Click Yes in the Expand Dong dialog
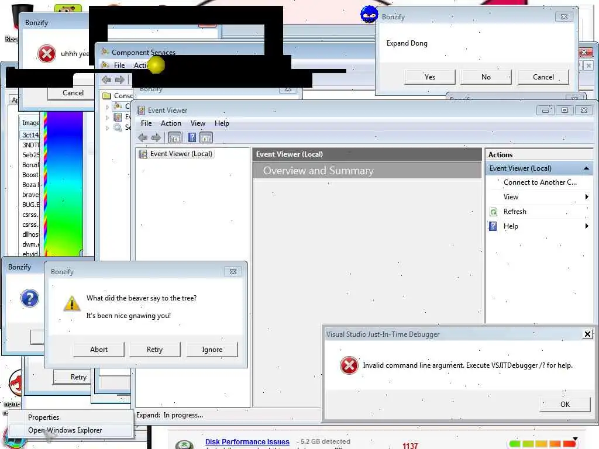The width and height of the screenshot is (599, 449). [430, 77]
